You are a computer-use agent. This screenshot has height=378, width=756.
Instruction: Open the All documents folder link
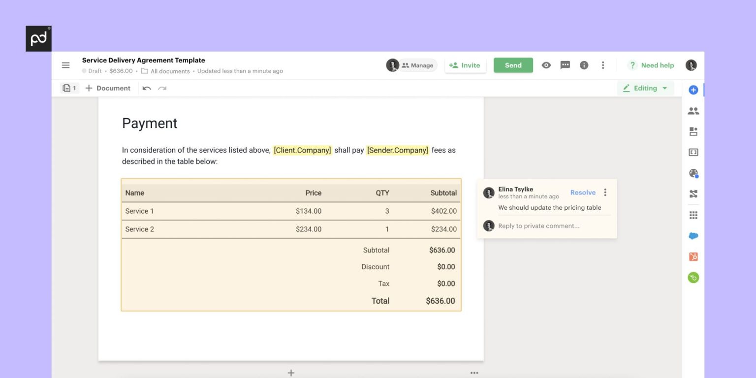pyautogui.click(x=170, y=71)
